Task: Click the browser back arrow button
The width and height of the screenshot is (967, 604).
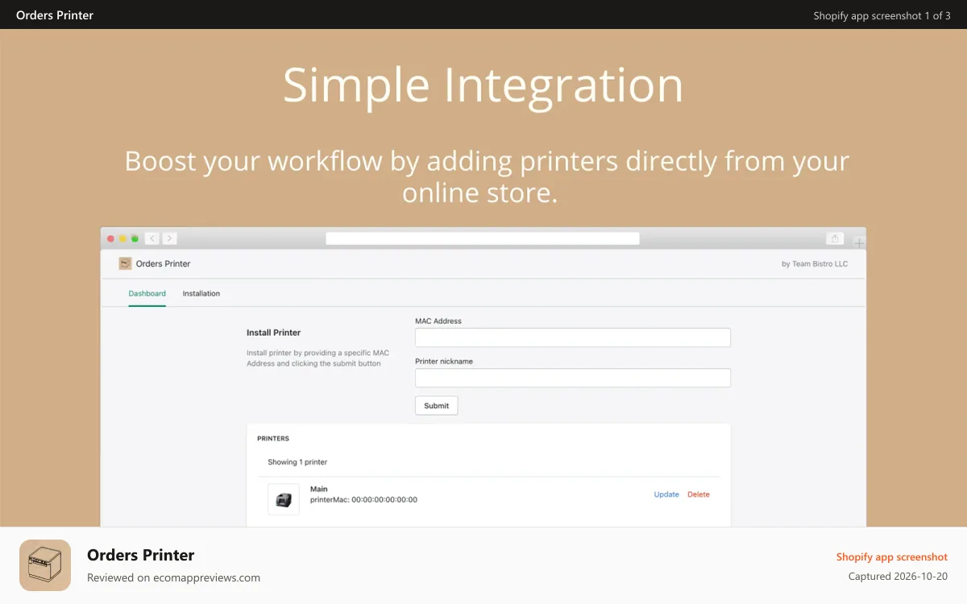Action: [151, 238]
